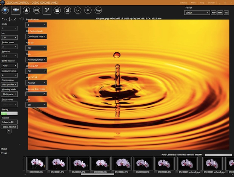Tick the checkbox for DSC0087.JPG
This screenshot has height=177, width=234.
coord(113,172)
